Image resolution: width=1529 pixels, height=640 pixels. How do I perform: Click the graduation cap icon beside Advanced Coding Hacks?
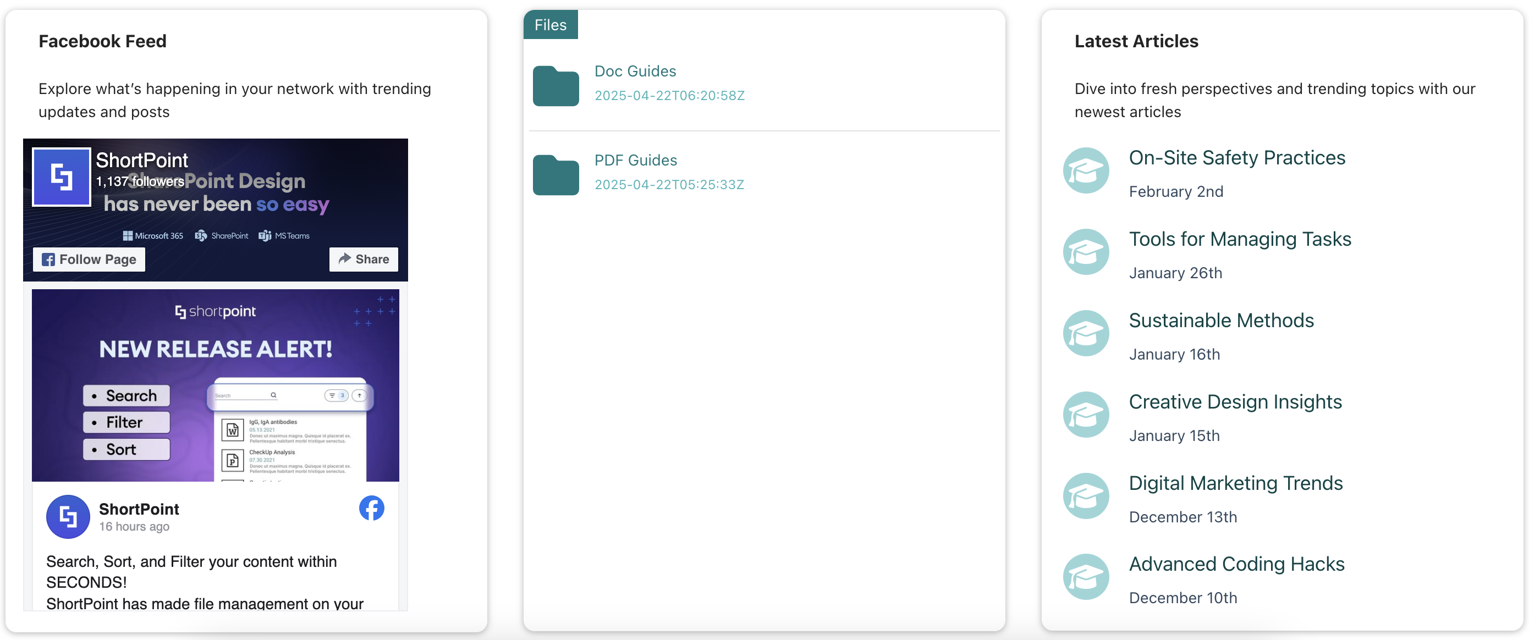point(1086,577)
